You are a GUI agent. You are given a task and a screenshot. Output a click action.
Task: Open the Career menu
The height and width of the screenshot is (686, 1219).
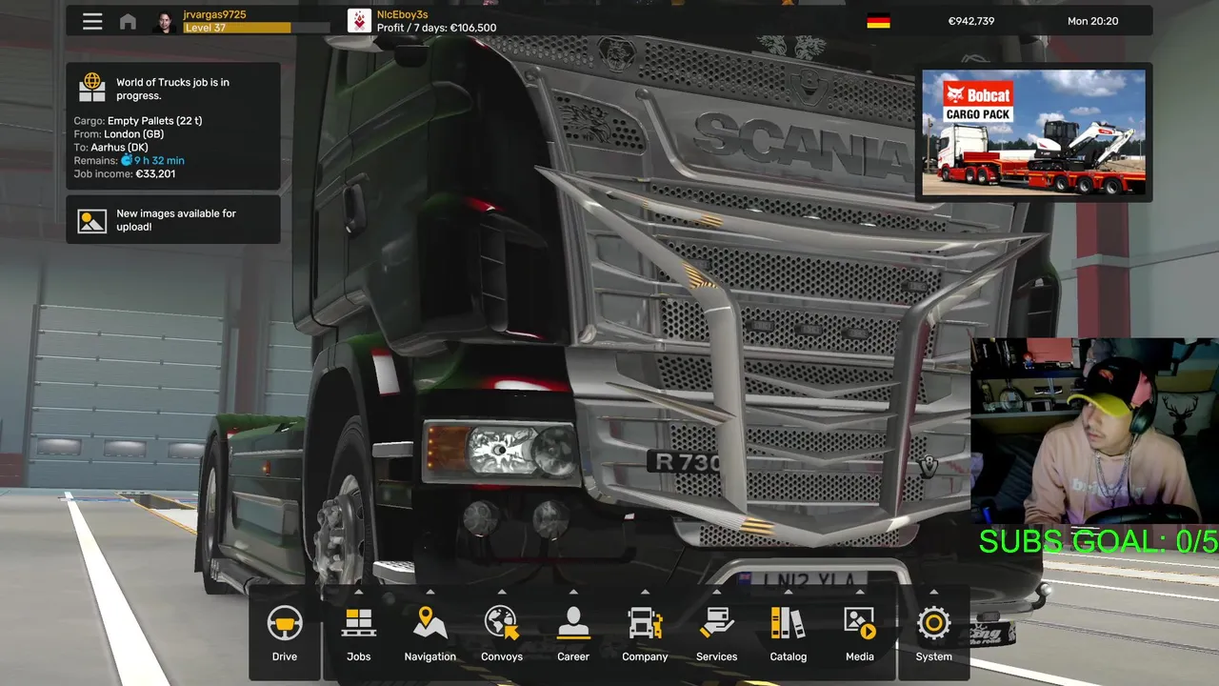pyautogui.click(x=573, y=634)
